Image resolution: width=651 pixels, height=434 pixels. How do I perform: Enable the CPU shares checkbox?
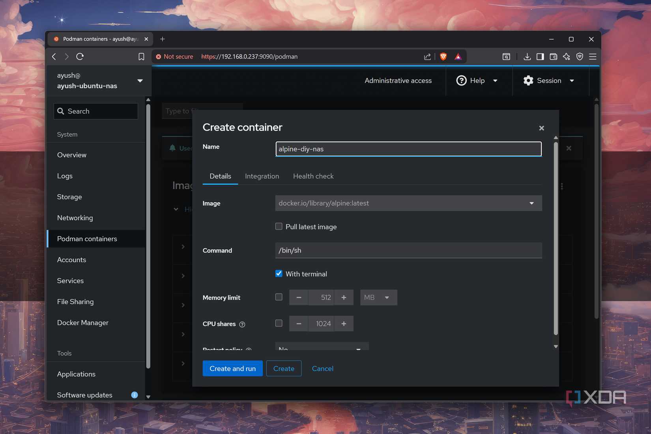(279, 323)
